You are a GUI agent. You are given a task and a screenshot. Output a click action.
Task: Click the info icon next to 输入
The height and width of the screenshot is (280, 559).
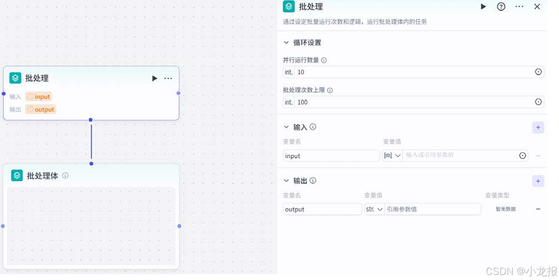[313, 127]
